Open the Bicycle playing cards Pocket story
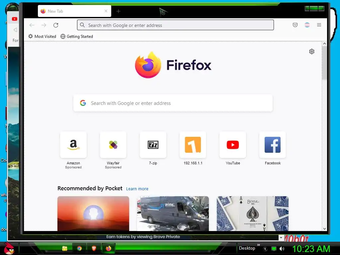Viewport: 340px width, 255px height. pos(253,213)
